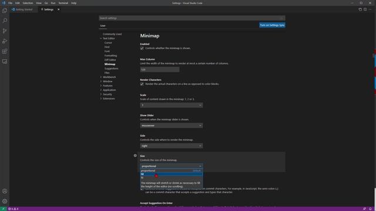Open errors and warnings count in status bar
This screenshot has width=376, height=211.
tap(13, 209)
